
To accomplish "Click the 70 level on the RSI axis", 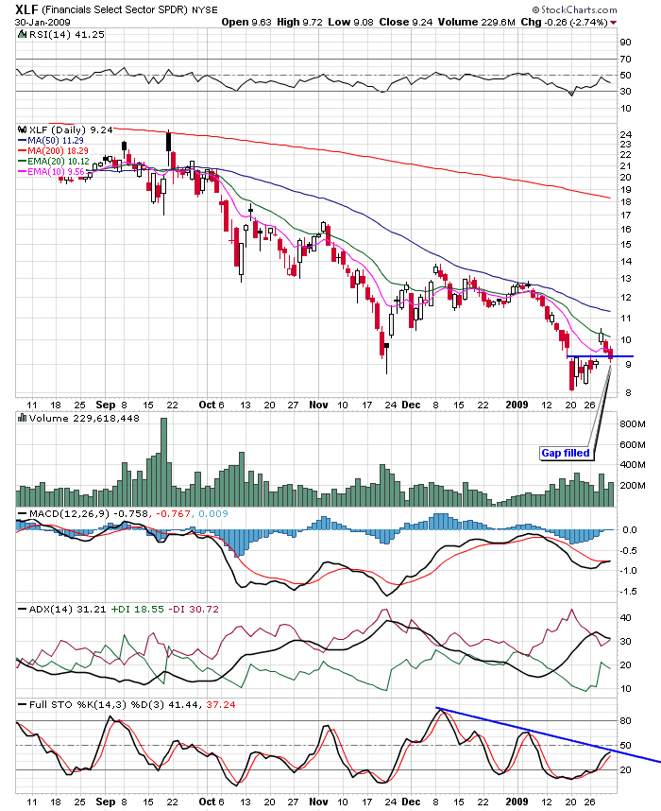I will click(x=625, y=59).
